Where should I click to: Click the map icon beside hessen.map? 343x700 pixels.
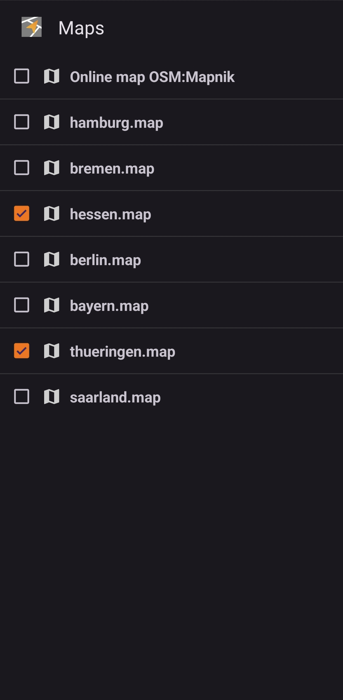51,214
